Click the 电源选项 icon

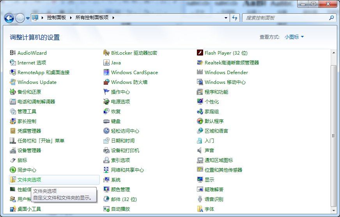click(x=106, y=101)
